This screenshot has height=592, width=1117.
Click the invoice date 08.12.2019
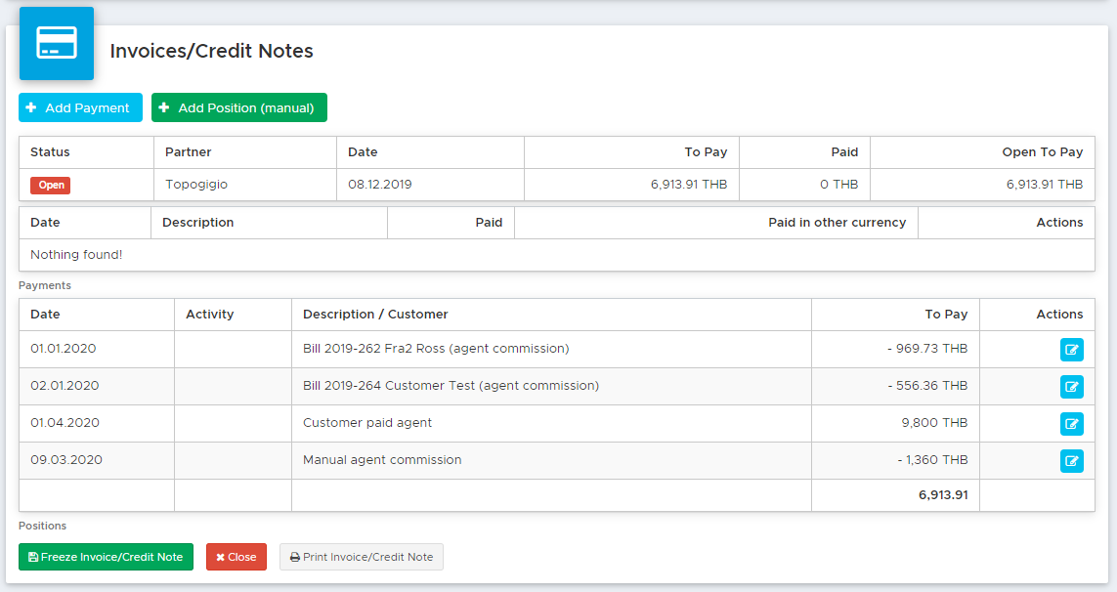coord(380,185)
